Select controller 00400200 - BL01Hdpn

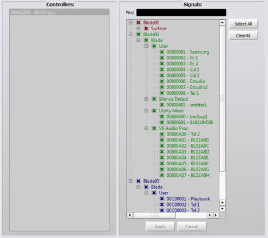tap(59, 12)
